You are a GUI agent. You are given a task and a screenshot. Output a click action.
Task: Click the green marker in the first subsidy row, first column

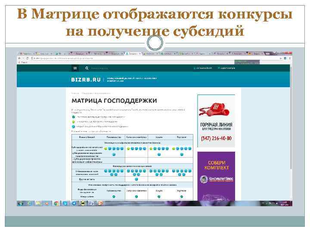click(105, 149)
